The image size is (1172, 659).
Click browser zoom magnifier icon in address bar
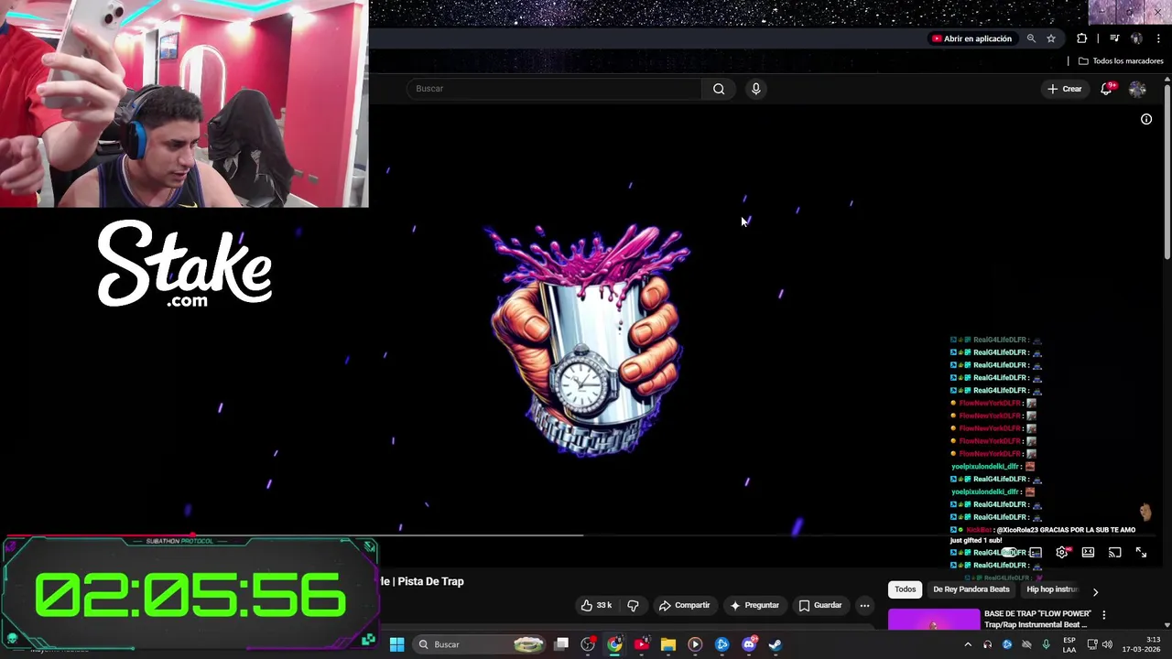(1031, 38)
